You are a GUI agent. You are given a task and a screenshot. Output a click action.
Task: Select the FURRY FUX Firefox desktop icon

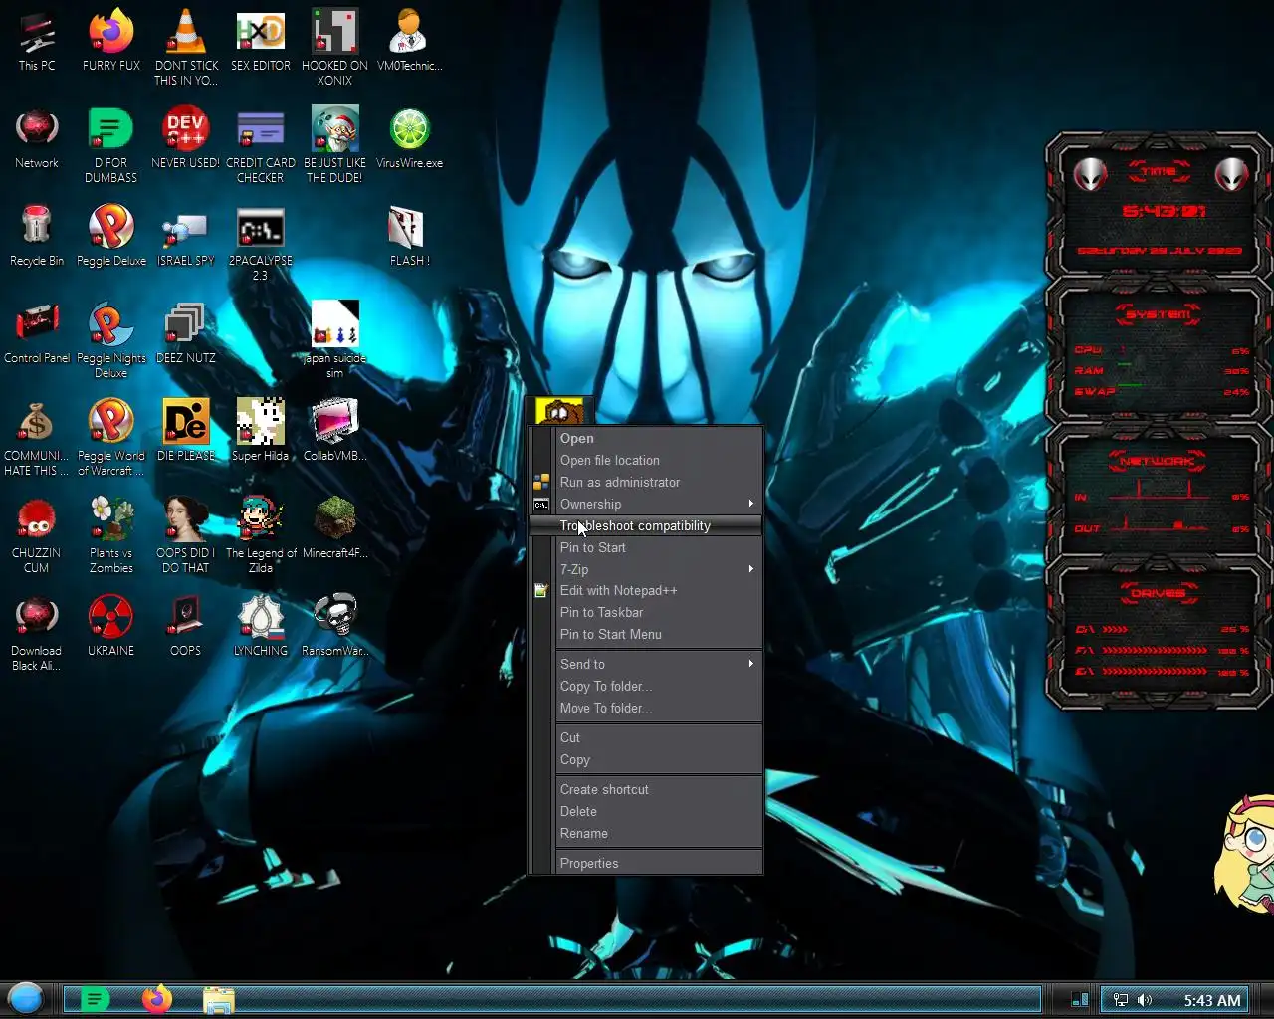click(x=111, y=41)
